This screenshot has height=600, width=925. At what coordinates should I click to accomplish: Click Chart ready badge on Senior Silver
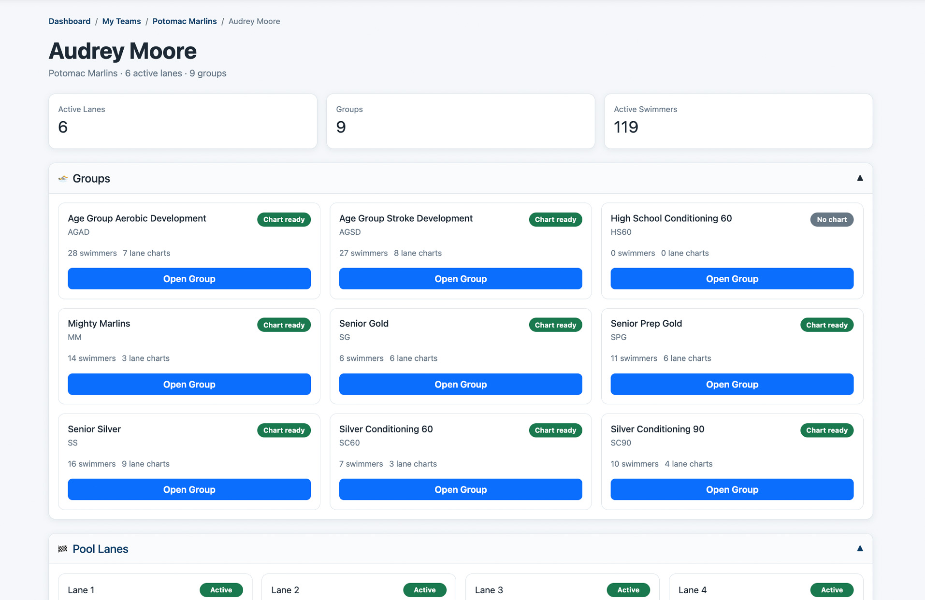(284, 430)
